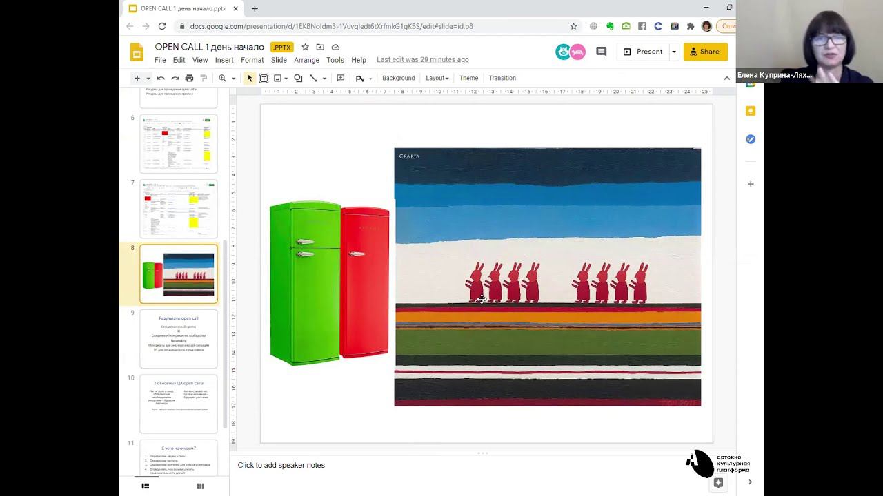Expand the side panel with bottom chevron
This screenshot has width=883, height=496.
pyautogui.click(x=751, y=482)
